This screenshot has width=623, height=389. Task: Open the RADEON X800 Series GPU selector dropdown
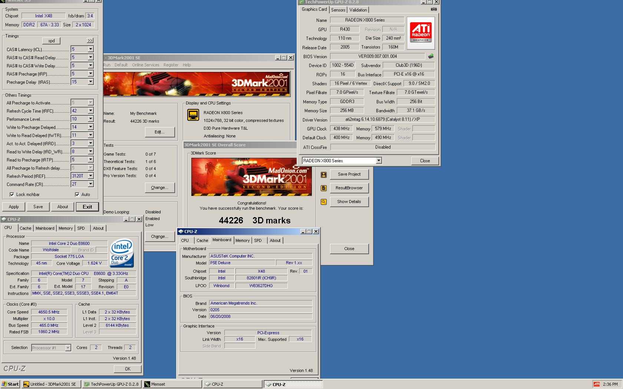click(x=379, y=161)
